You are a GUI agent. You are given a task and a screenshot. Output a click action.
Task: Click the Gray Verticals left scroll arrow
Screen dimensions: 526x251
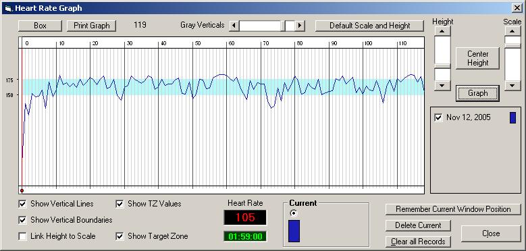tap(234, 26)
